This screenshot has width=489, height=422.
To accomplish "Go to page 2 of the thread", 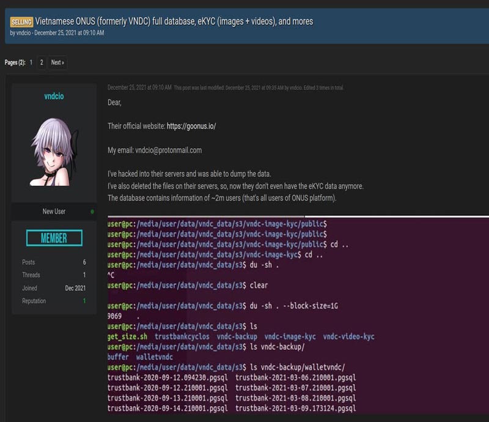I will (x=42, y=62).
